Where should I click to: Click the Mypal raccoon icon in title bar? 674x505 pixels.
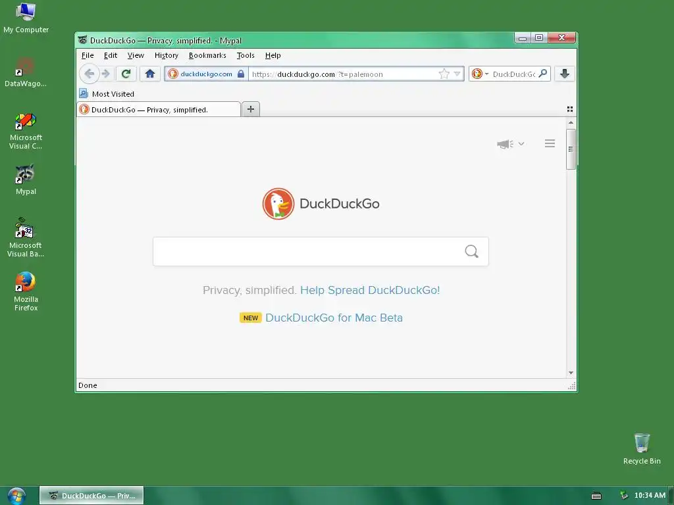(82, 40)
